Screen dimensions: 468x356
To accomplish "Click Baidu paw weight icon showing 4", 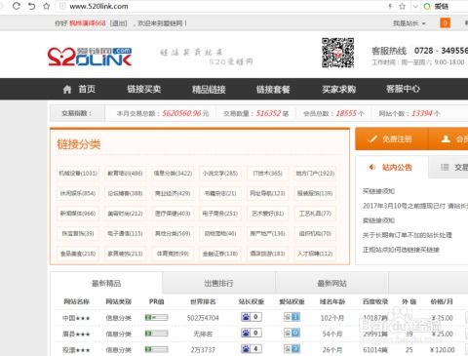I will click(252, 349).
